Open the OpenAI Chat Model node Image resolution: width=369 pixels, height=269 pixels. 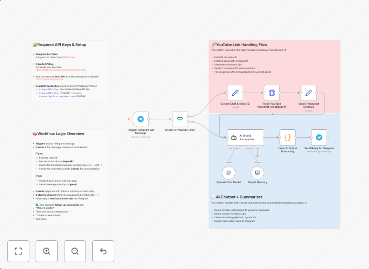(x=229, y=172)
